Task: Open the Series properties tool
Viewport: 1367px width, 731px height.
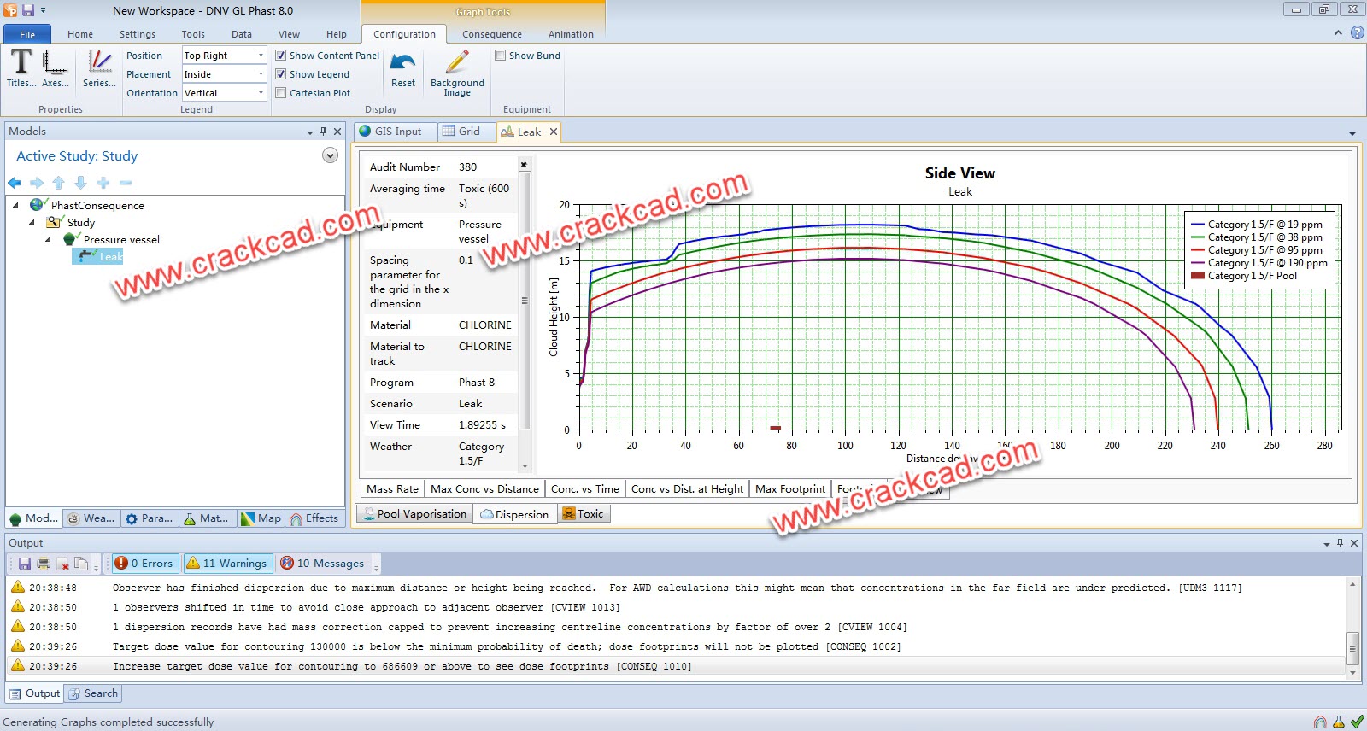Action: [x=99, y=67]
